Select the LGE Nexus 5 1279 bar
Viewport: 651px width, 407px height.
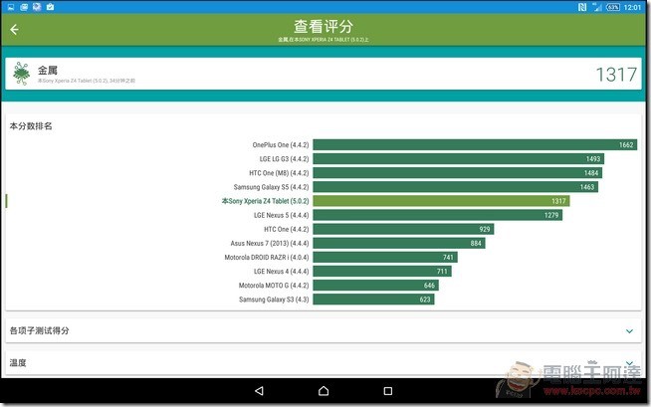point(438,215)
